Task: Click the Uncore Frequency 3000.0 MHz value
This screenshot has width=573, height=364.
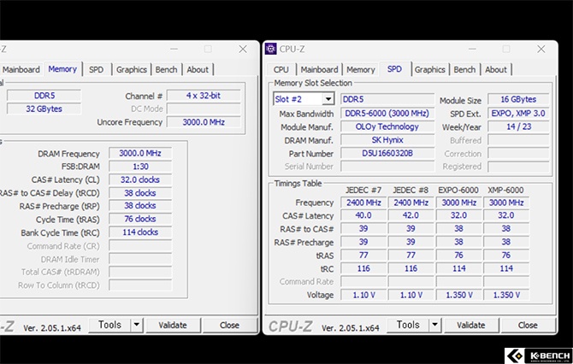Action: tap(204, 122)
